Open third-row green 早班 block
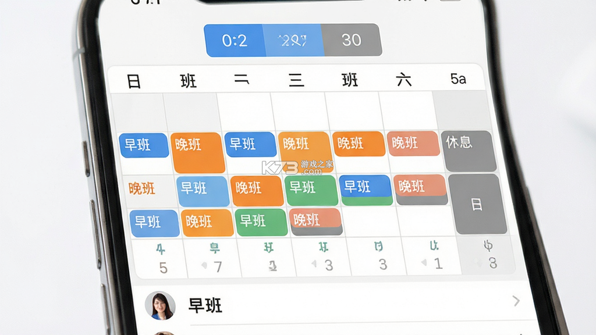The width and height of the screenshot is (596, 335). (x=261, y=223)
